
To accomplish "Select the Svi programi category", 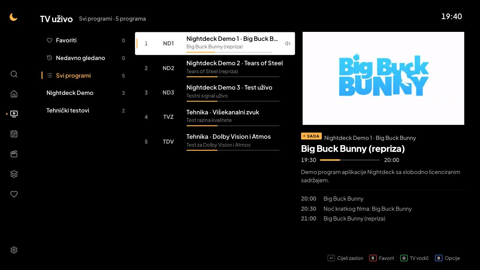I will 85,75.
